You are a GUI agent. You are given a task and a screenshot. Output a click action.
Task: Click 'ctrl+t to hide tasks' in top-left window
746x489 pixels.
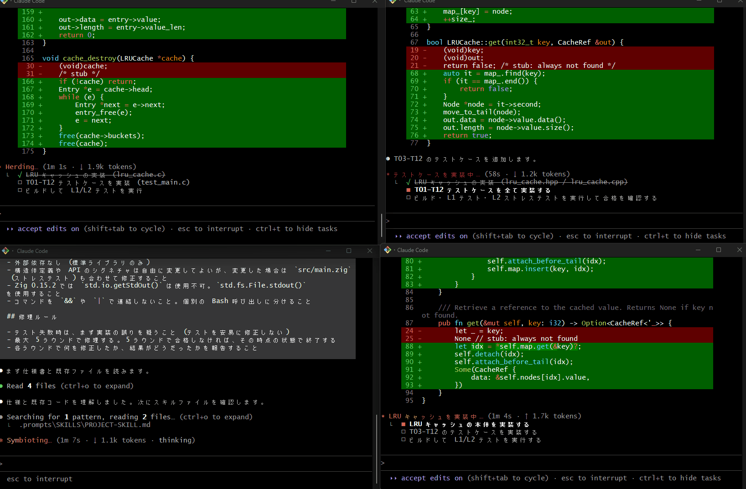[296, 229]
